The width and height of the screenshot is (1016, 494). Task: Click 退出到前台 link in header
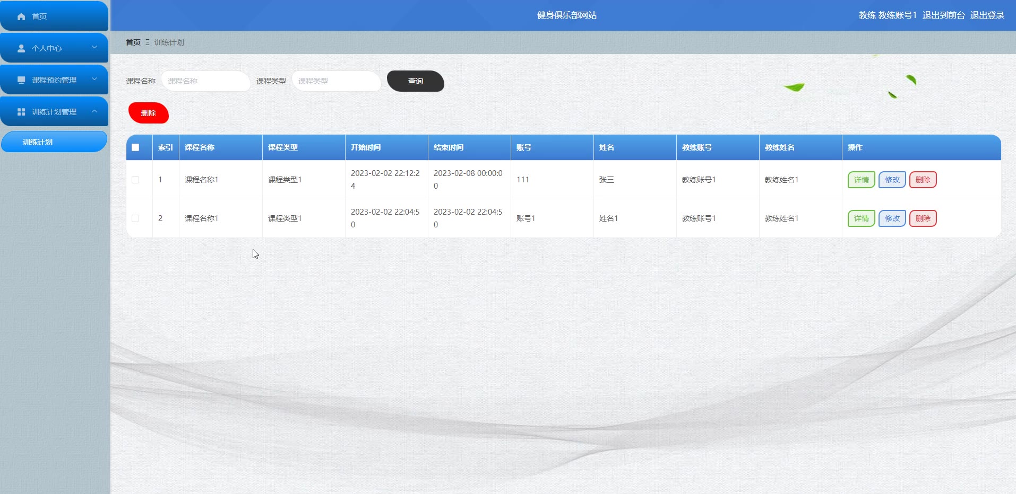coord(943,15)
